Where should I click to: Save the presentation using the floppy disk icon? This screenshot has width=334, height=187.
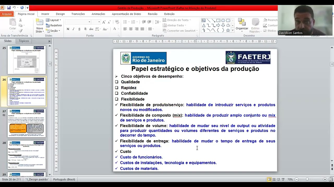click(x=9, y=8)
